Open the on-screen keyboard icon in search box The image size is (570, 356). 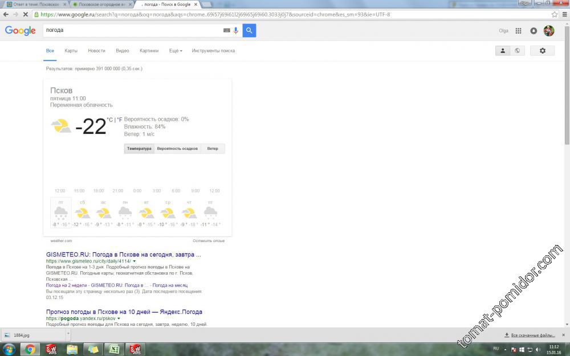(x=226, y=31)
